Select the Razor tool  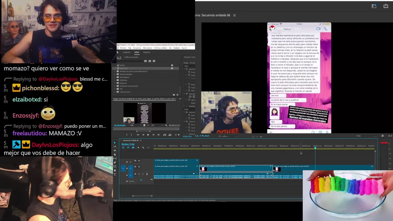tap(115, 155)
